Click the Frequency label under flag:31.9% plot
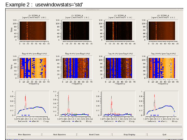 (x=34, y=84)
